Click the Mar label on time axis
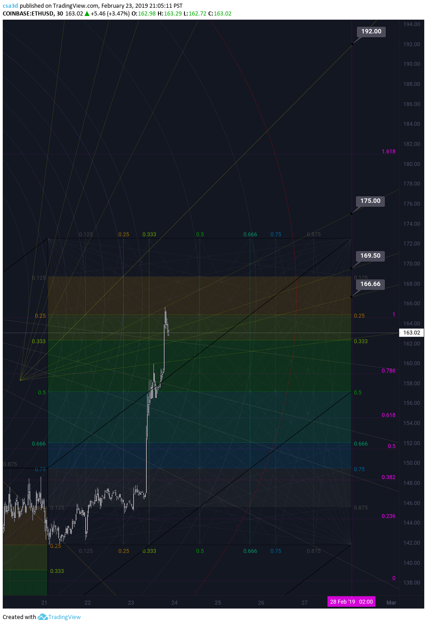Viewport: 427px width, 625px height. pyautogui.click(x=391, y=603)
